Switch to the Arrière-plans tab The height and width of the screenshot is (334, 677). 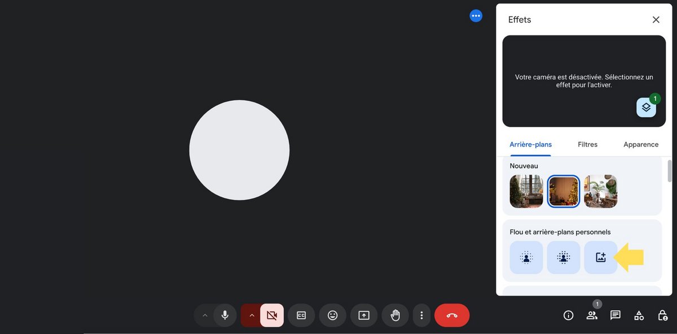click(x=530, y=145)
